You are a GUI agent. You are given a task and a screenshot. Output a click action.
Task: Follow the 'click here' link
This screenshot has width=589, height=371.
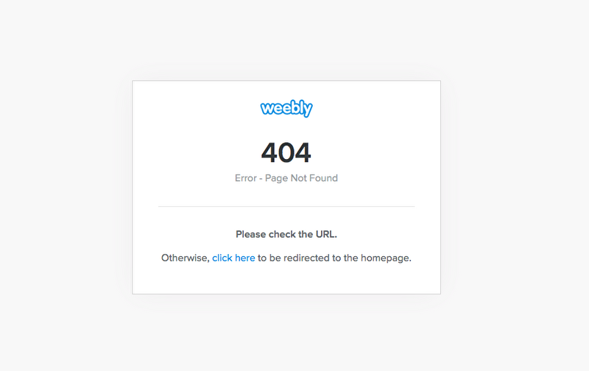tap(233, 258)
